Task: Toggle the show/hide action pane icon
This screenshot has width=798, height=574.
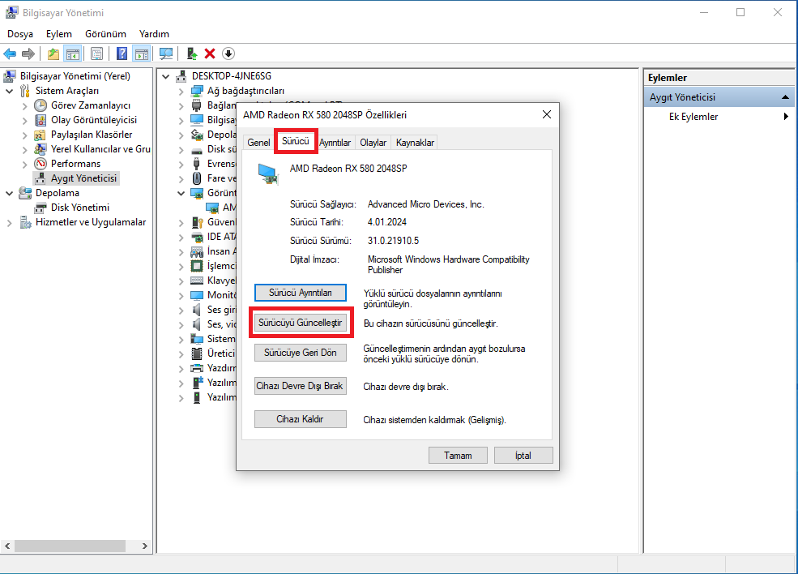Action: [142, 54]
